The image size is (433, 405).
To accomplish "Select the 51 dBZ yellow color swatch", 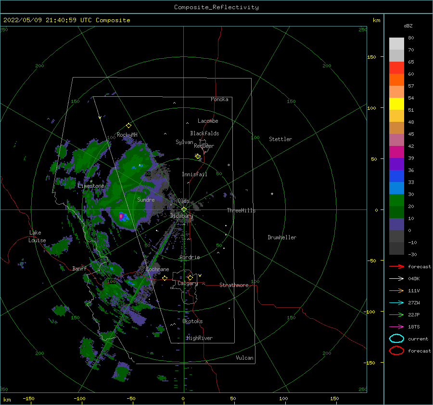I will point(396,104).
